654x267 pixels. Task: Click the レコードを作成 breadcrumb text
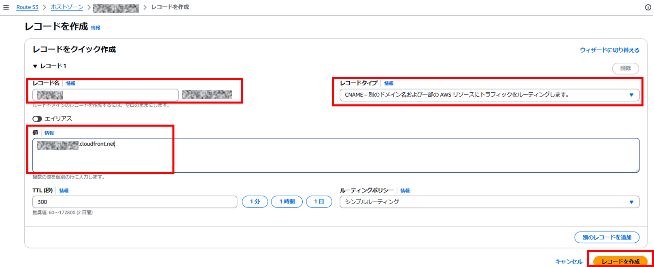coord(170,7)
